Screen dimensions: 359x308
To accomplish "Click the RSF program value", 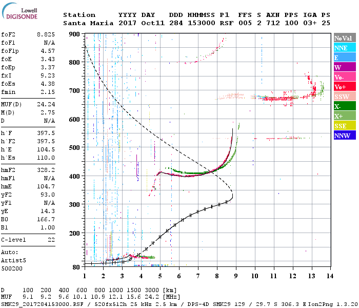I will coord(227,23).
